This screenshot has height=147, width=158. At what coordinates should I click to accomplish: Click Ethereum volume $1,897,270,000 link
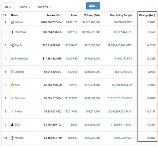click(91, 32)
